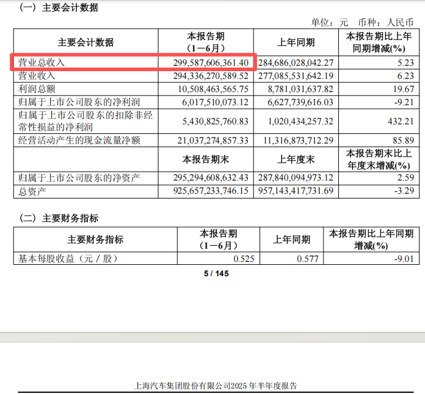
Task: Click the 主要财务指标 table header cell
Action: click(95, 239)
